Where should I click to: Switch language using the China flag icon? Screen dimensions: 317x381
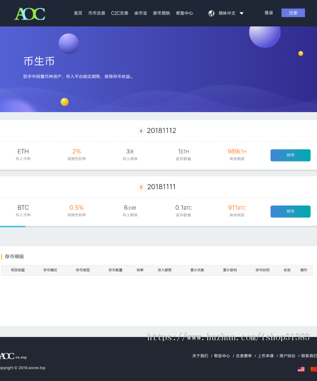[314, 369]
